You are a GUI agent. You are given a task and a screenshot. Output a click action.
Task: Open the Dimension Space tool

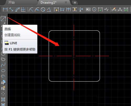pyautogui.click(x=75, y=9)
